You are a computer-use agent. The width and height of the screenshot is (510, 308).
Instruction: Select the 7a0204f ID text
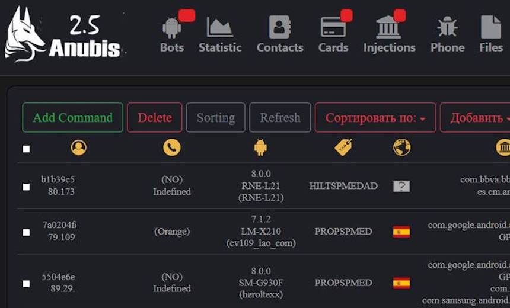(x=59, y=225)
